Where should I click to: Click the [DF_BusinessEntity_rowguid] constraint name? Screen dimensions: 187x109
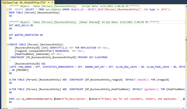[x=104, y=80]
